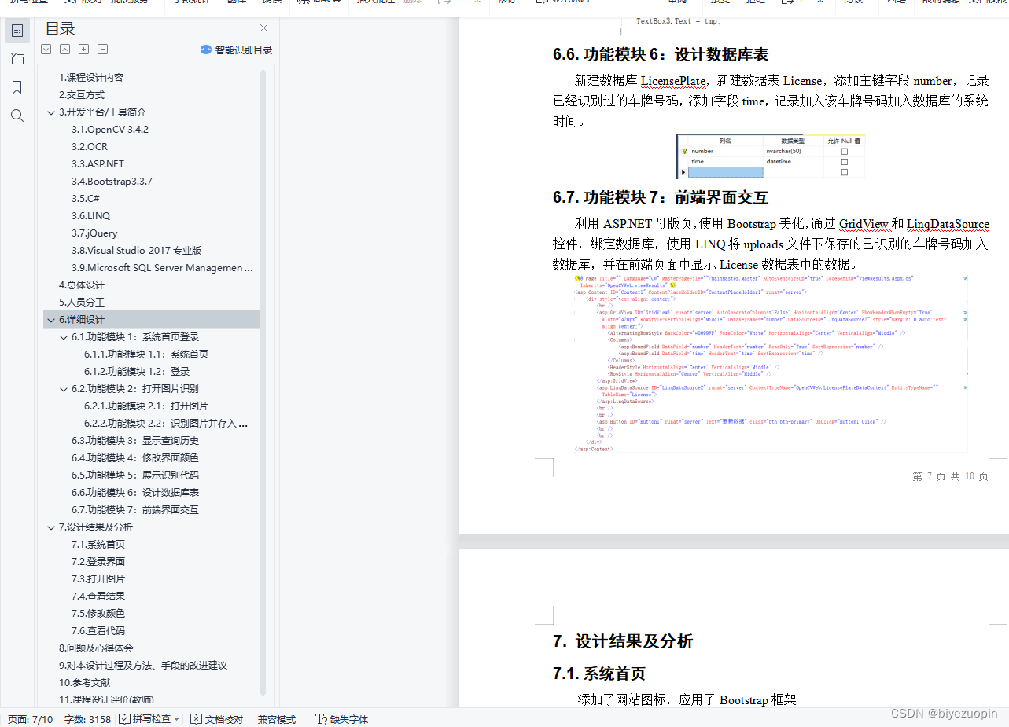Image resolution: width=1009 pixels, height=727 pixels.
Task: Jump to 3.7.jQuery heading
Action: coord(94,233)
